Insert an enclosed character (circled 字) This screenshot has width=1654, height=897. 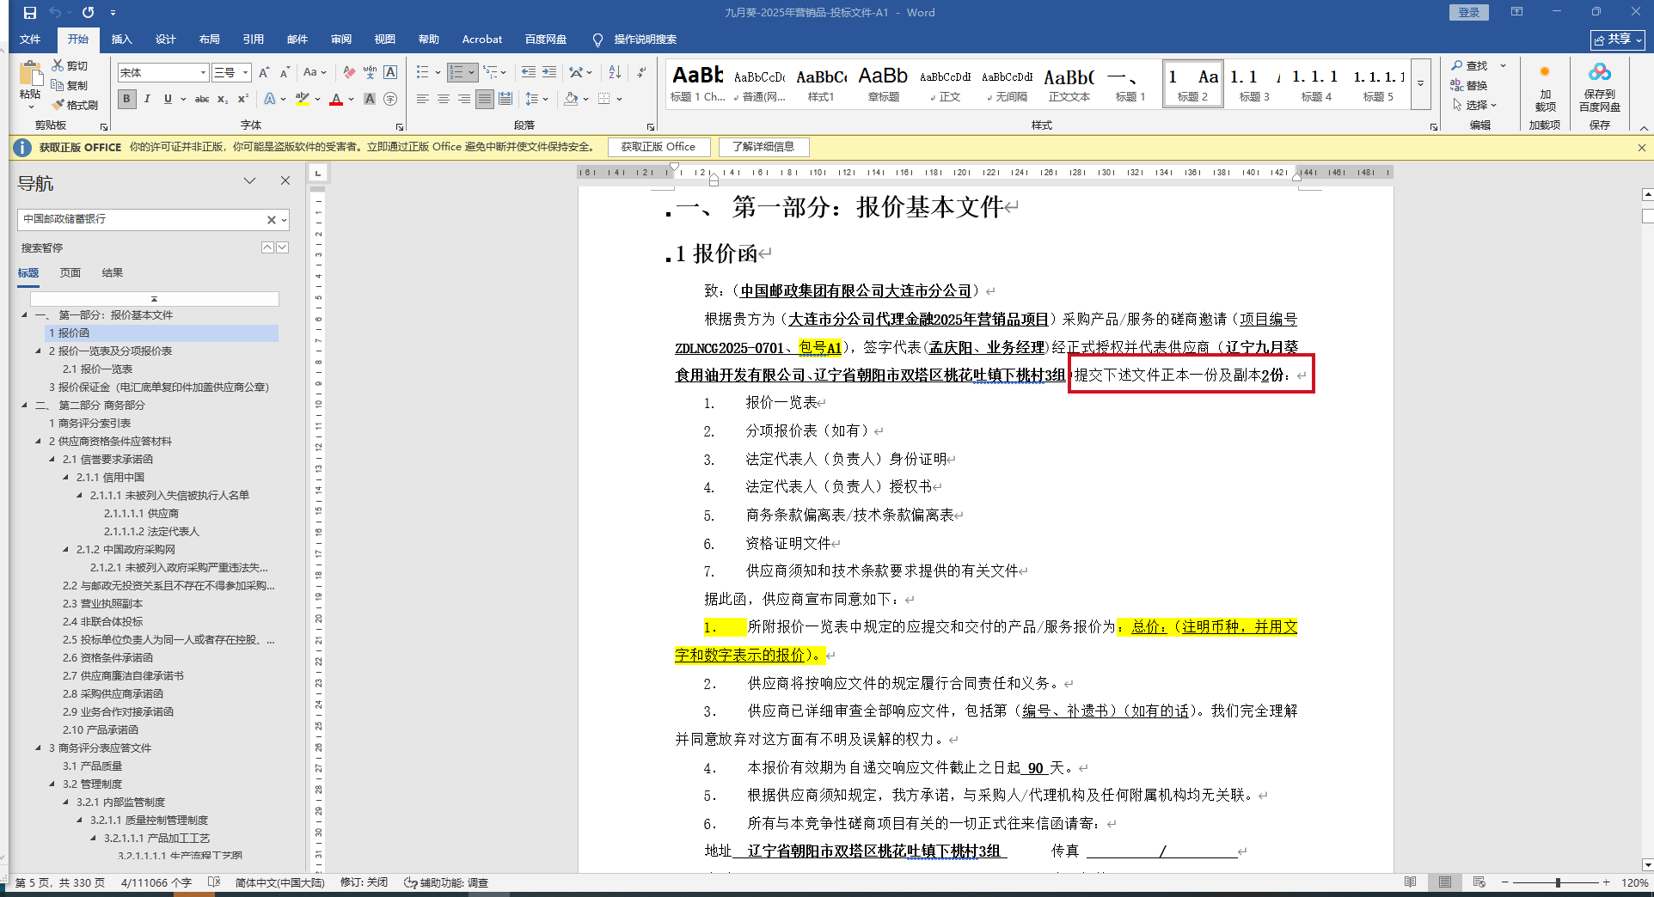(390, 99)
